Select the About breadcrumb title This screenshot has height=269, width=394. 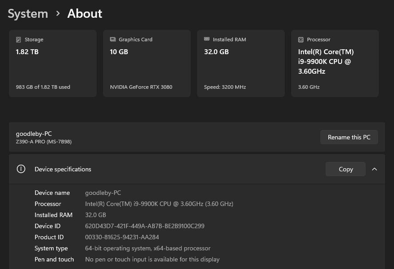[x=85, y=14]
